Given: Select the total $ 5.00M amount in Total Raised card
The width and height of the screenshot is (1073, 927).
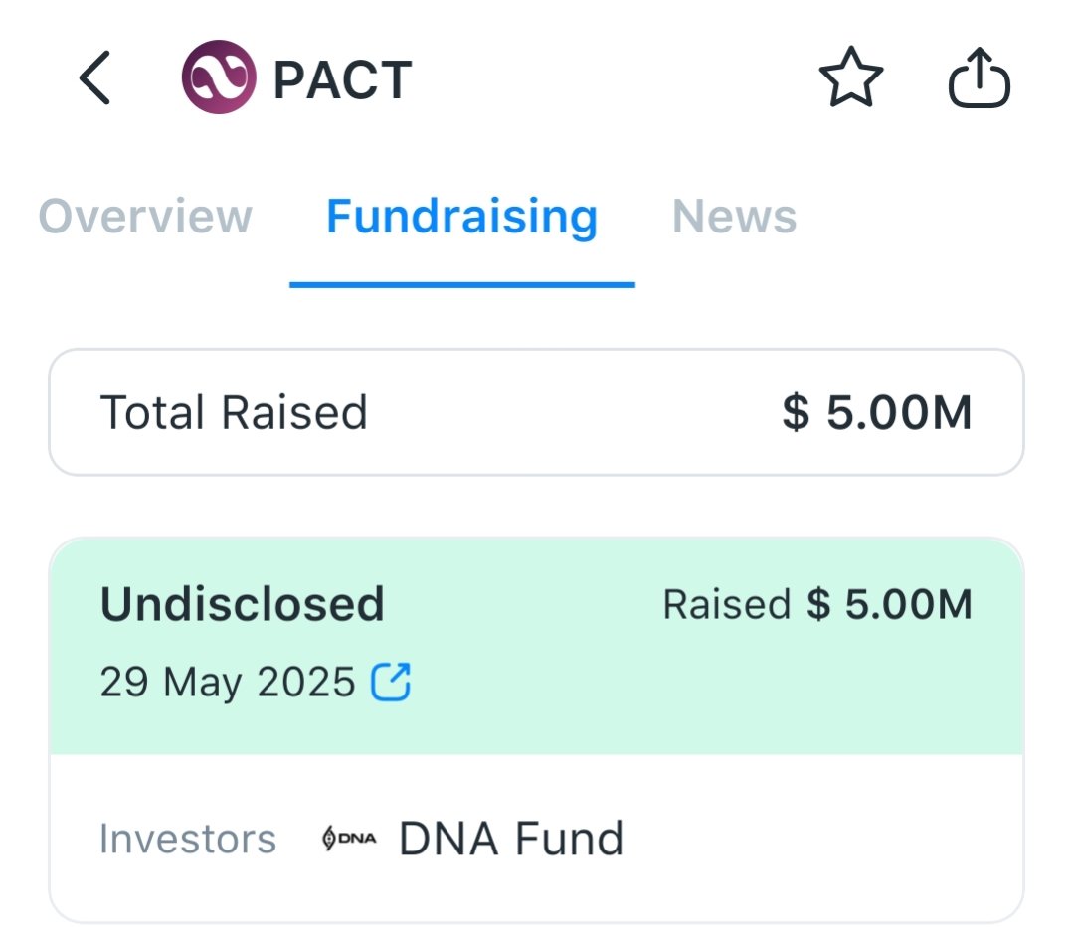Looking at the screenshot, I should 876,412.
